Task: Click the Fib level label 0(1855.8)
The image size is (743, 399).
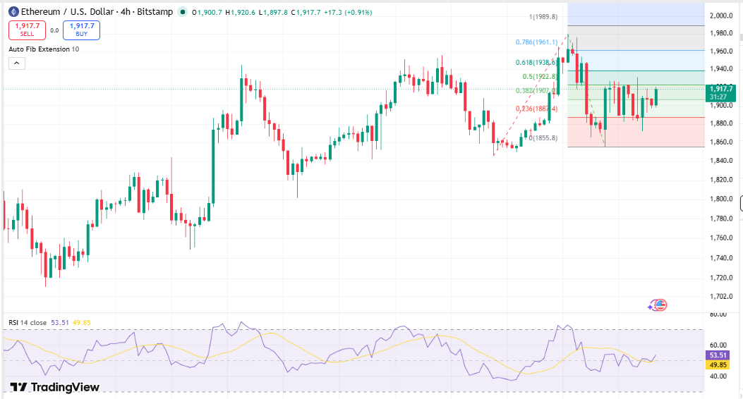Action: (543, 138)
